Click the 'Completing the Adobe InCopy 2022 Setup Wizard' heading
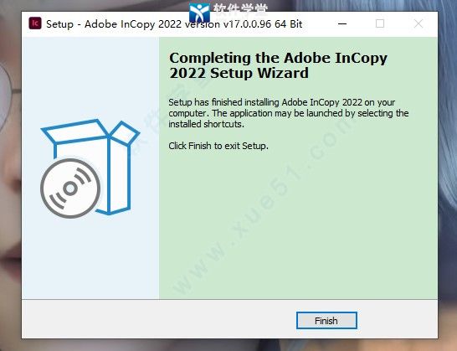 point(278,65)
